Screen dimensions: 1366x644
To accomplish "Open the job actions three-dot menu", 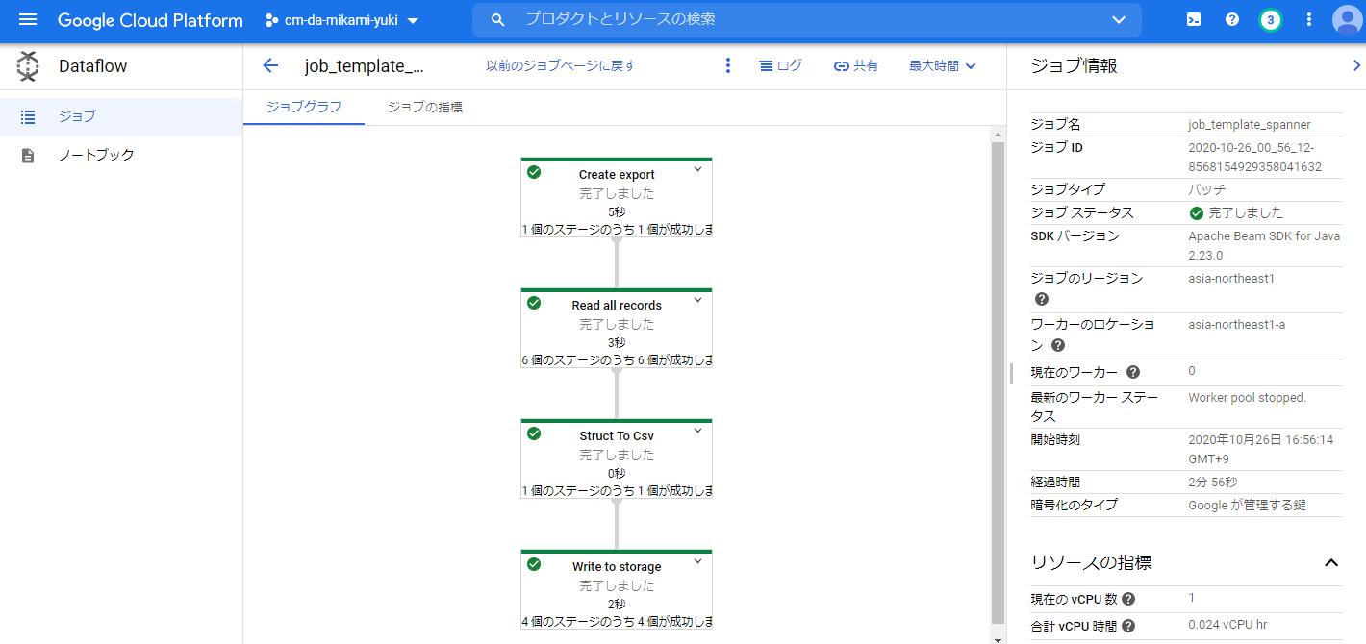I will (x=727, y=65).
